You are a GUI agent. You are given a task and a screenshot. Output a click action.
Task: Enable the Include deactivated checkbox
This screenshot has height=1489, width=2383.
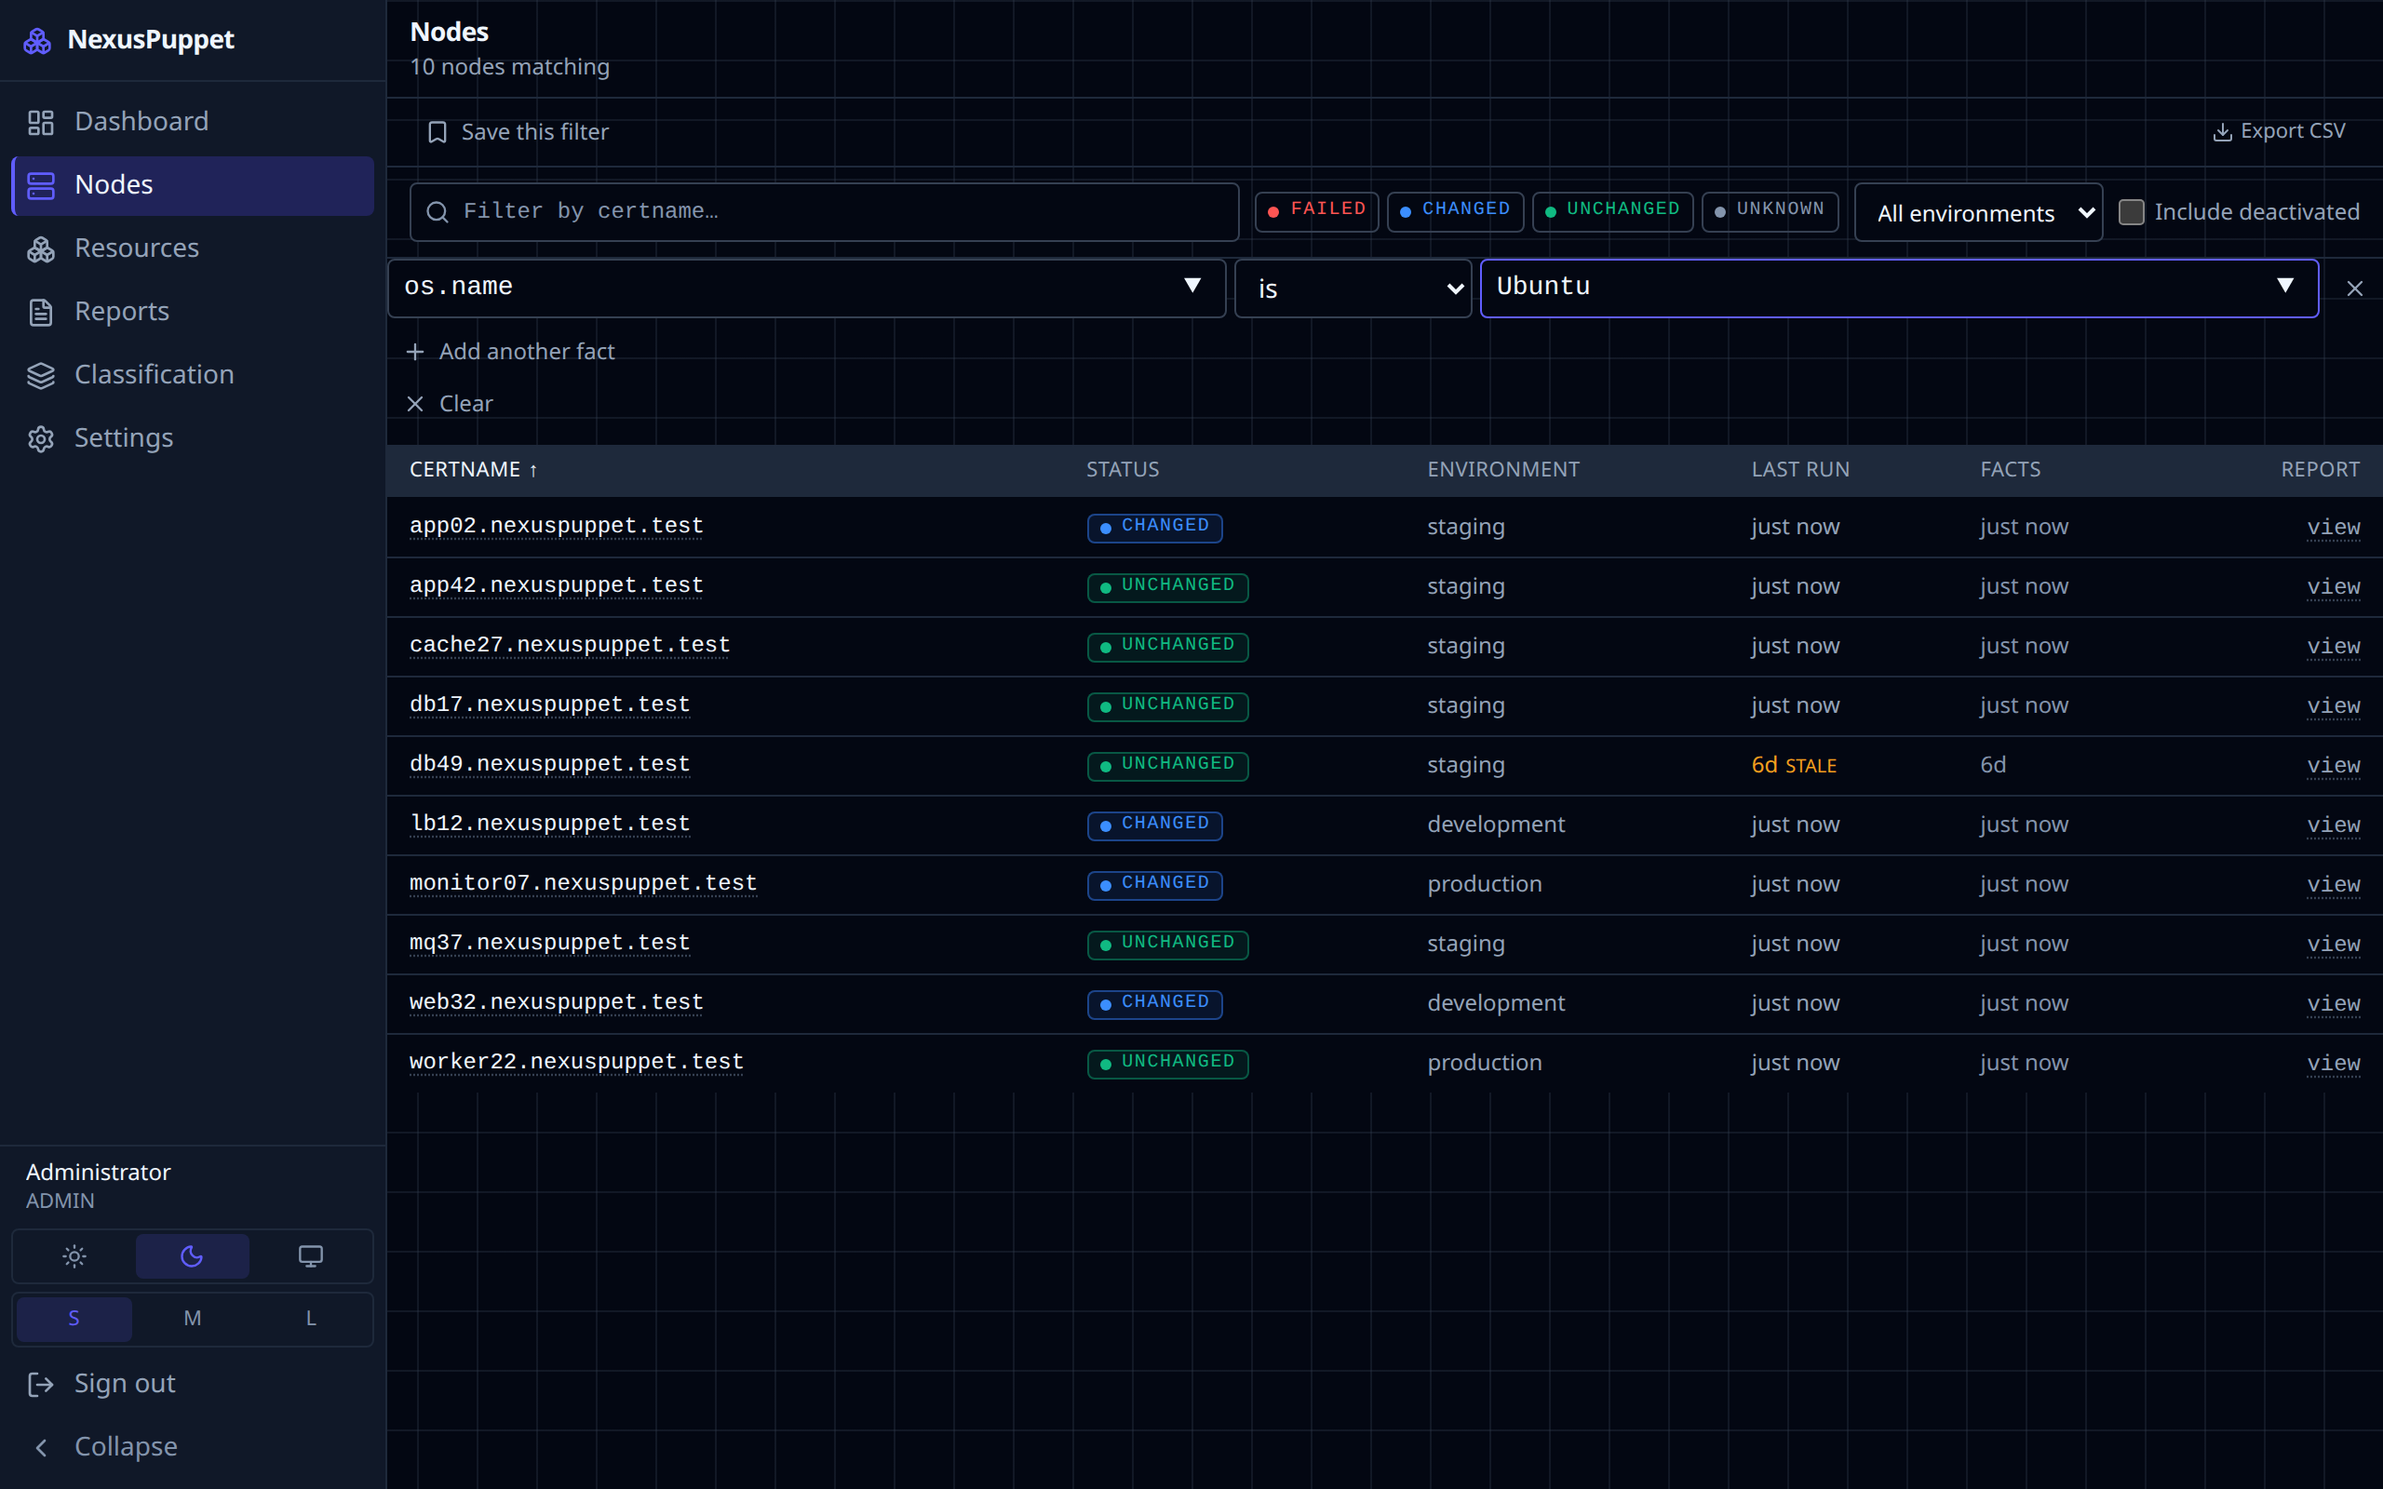point(2131,212)
